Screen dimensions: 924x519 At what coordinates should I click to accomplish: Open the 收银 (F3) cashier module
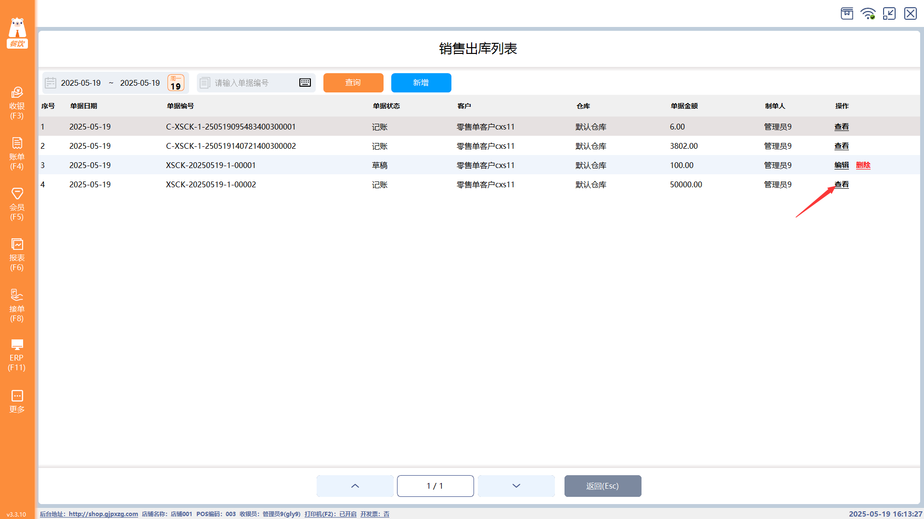[17, 103]
